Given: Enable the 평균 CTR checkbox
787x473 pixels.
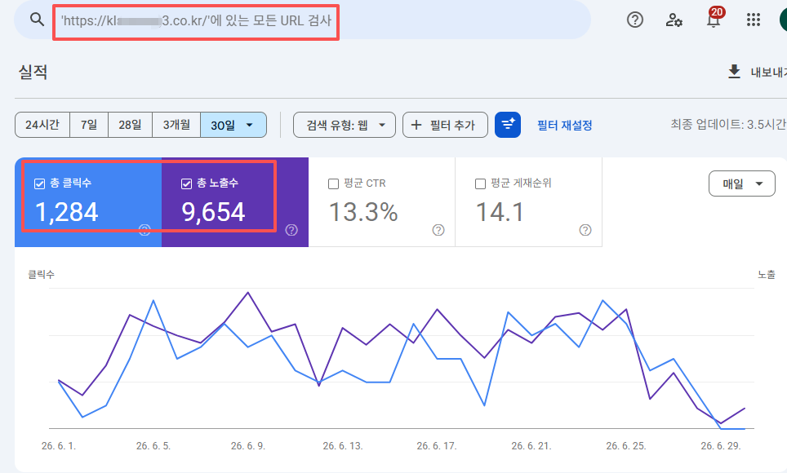Looking at the screenshot, I should (333, 184).
